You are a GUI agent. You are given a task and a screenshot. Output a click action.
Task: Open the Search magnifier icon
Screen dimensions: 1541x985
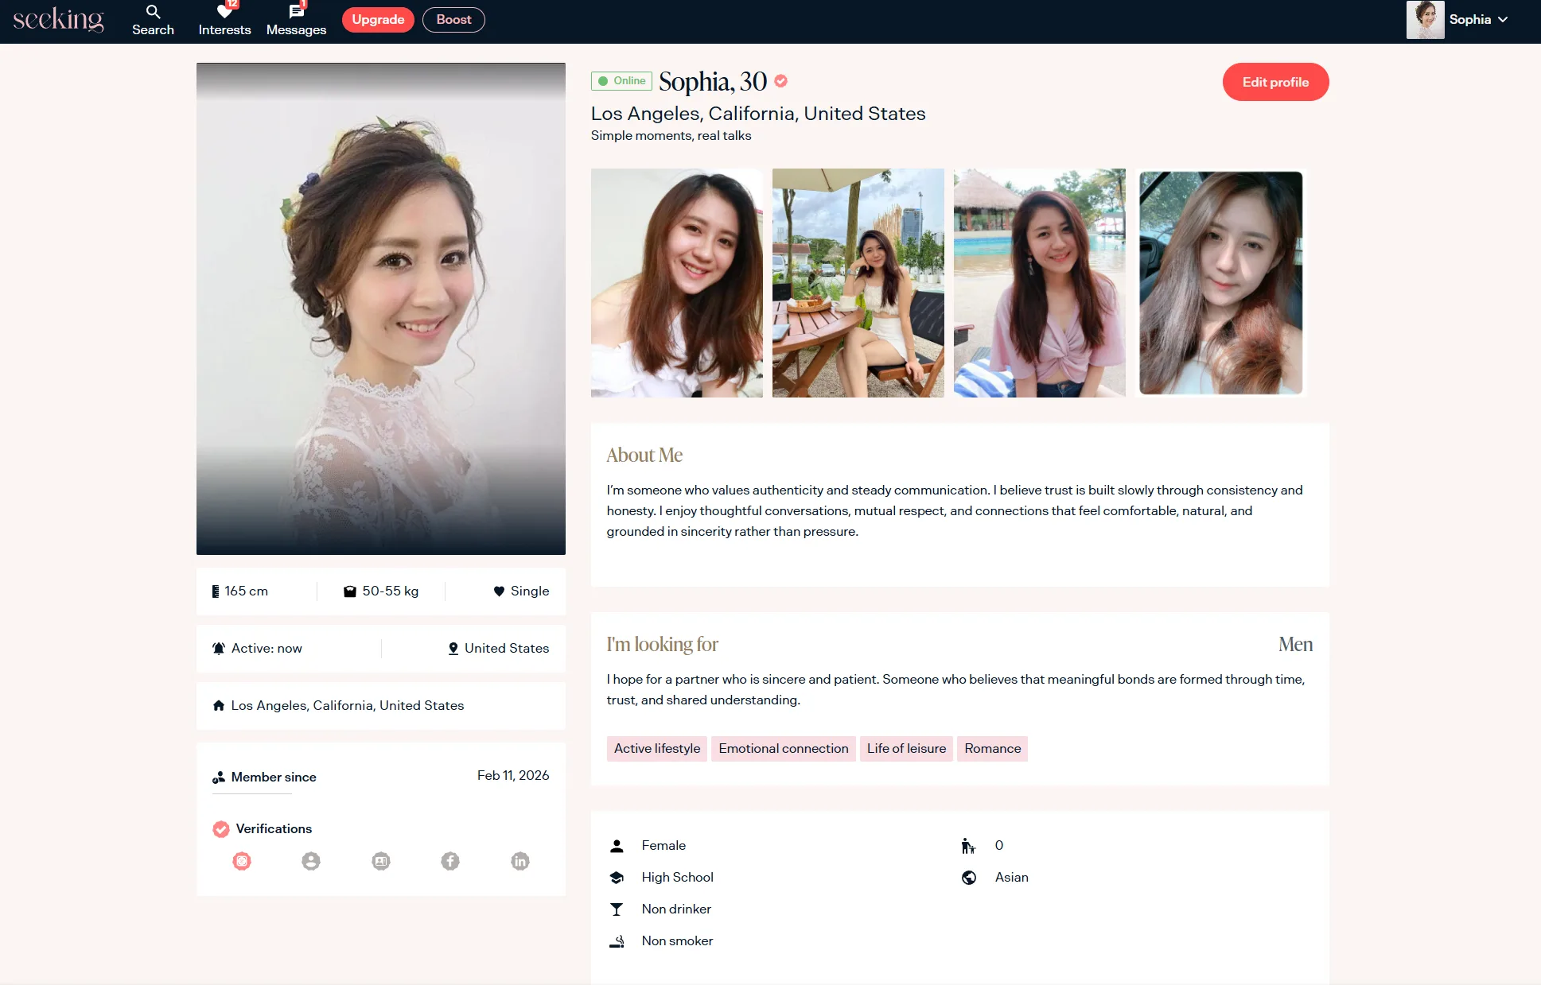pos(153,12)
